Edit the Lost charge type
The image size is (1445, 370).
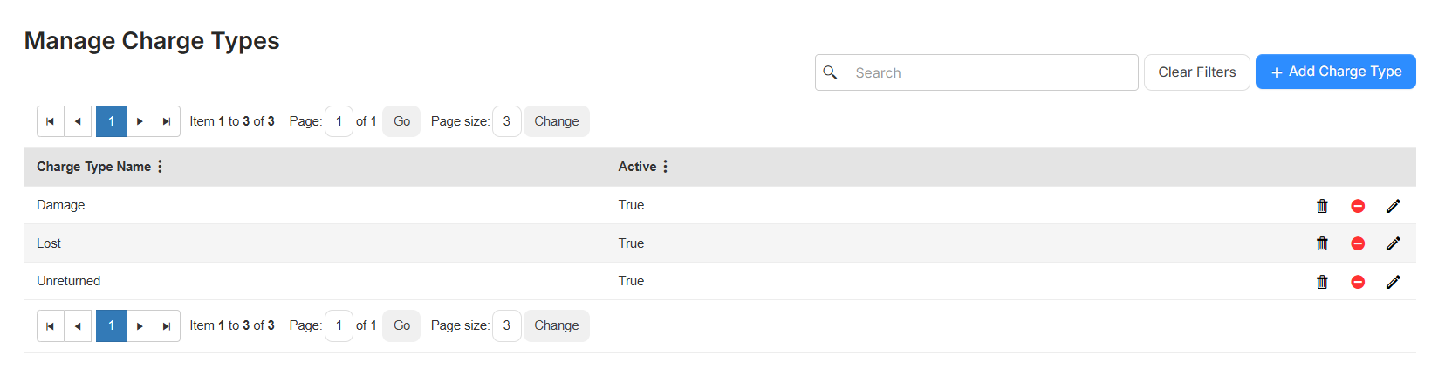coord(1394,243)
